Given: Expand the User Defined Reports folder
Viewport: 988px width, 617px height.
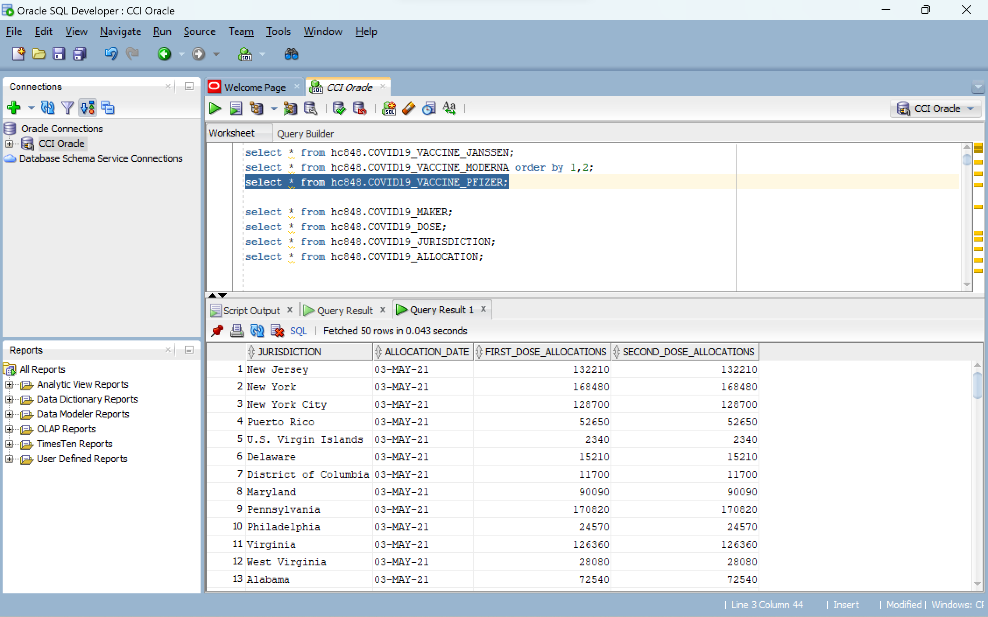Looking at the screenshot, I should click(9, 459).
